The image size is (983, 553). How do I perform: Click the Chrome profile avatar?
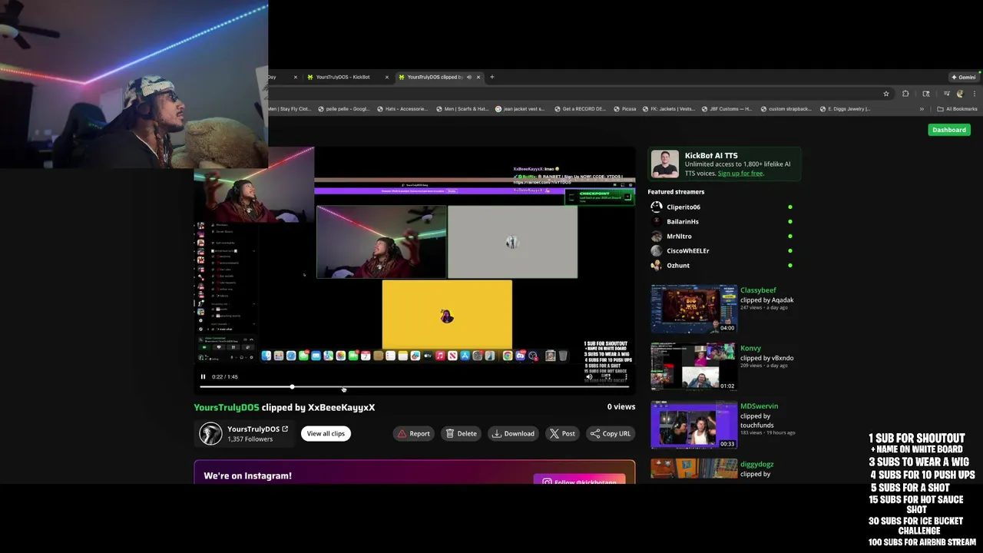pos(959,94)
